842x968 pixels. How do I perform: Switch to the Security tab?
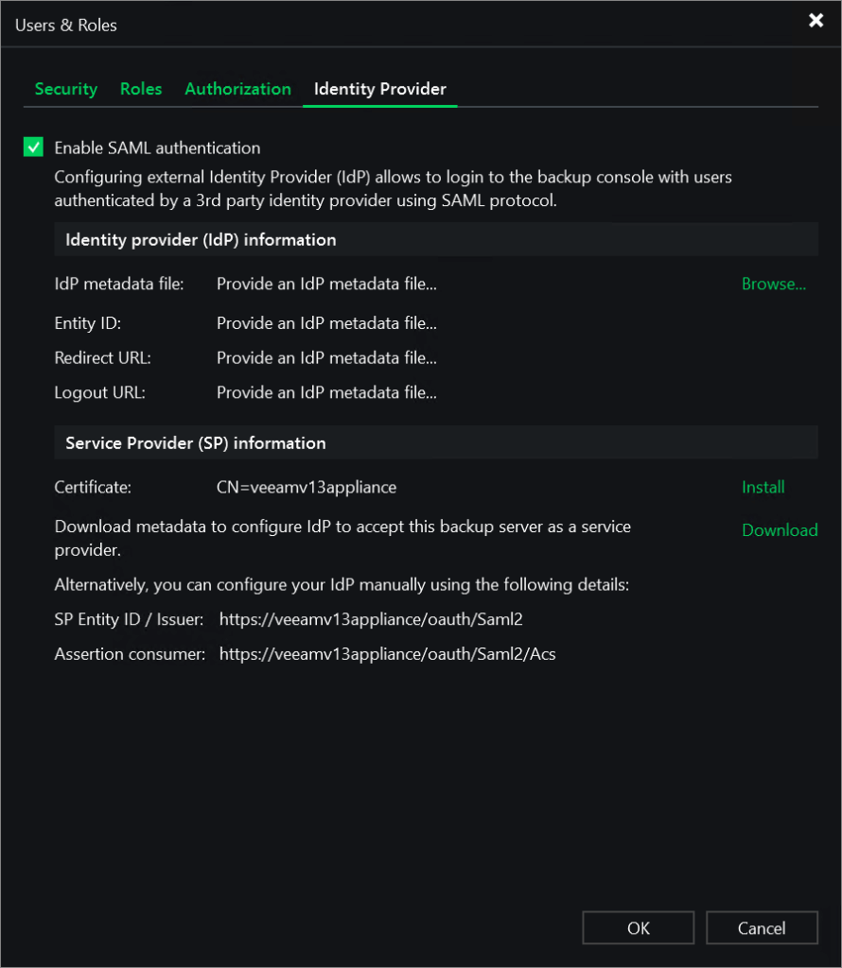point(66,89)
